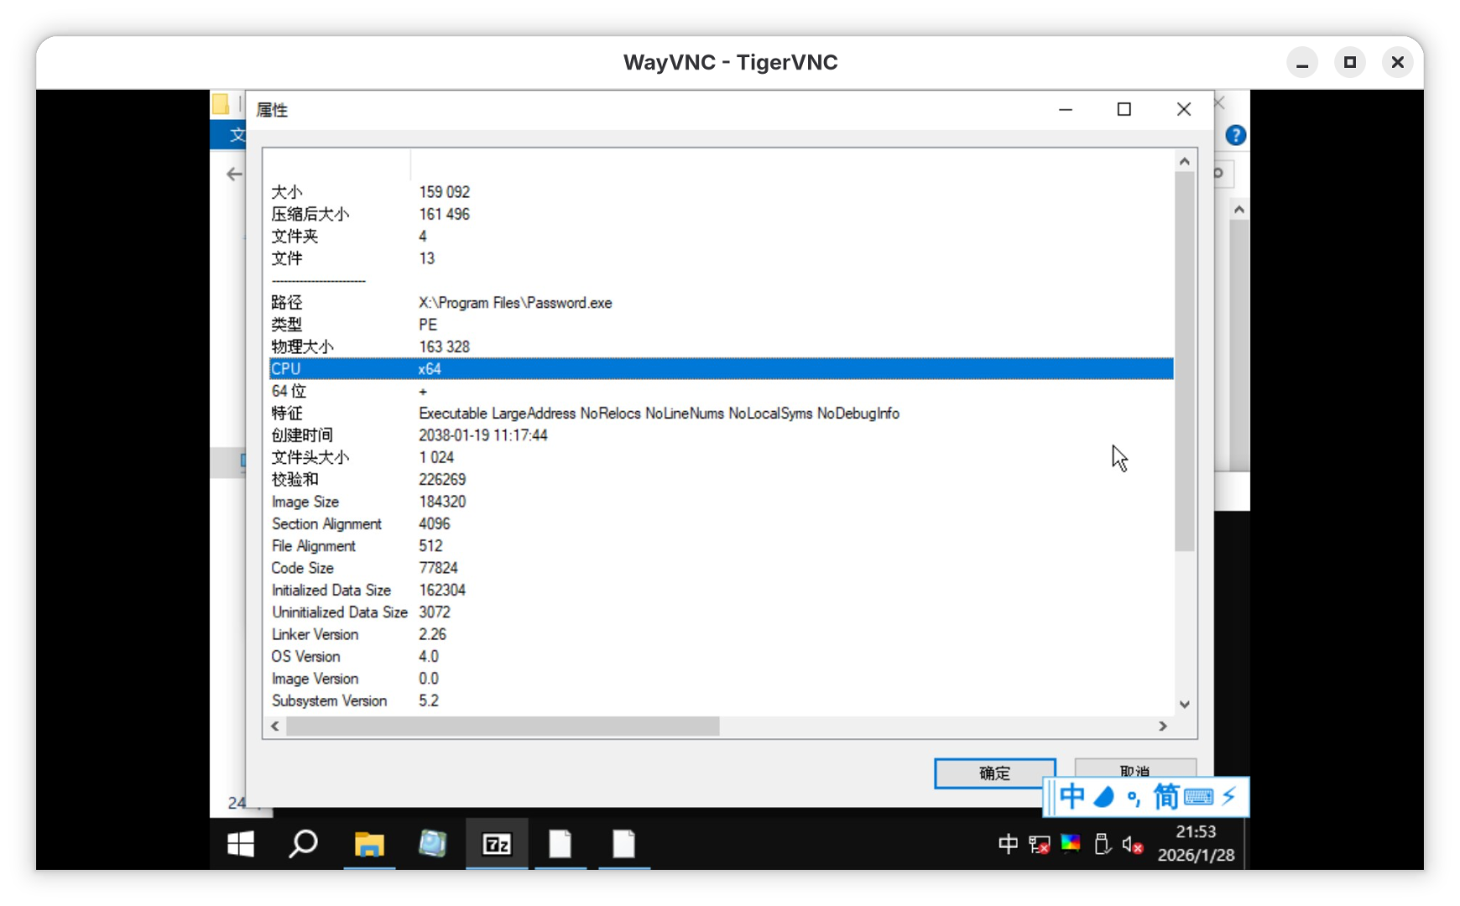
Task: Toggle the IME floating bar 中 language mode
Action: (1072, 797)
